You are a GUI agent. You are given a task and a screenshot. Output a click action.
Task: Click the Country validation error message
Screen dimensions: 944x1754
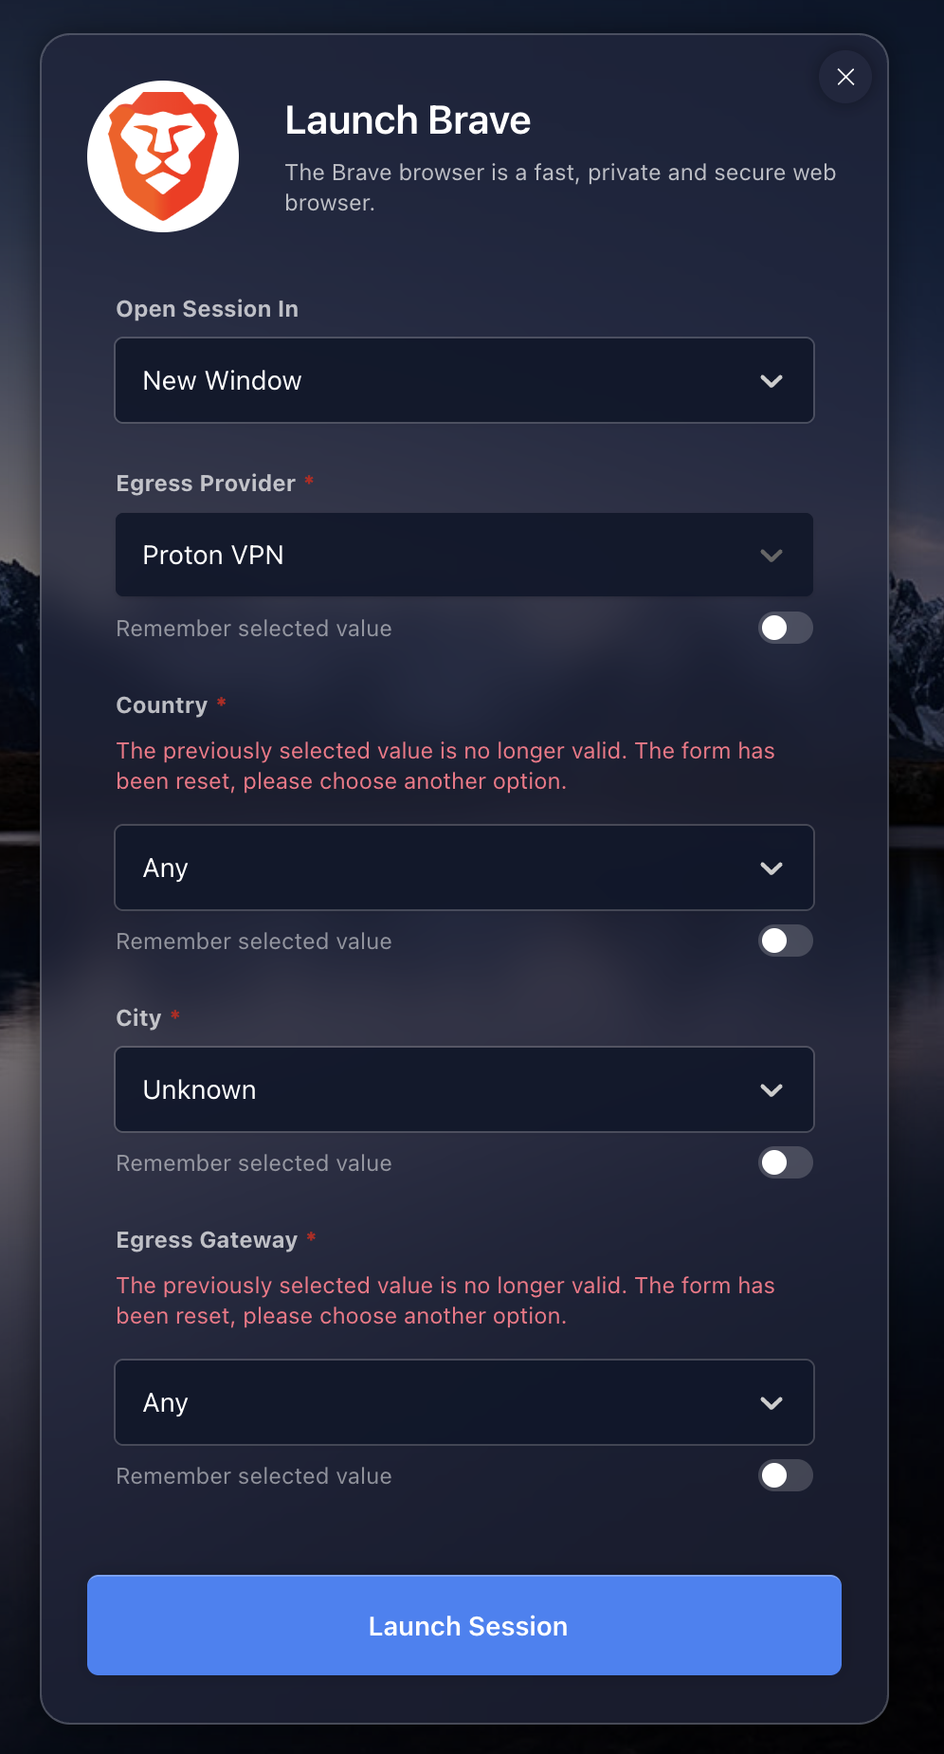coord(445,766)
